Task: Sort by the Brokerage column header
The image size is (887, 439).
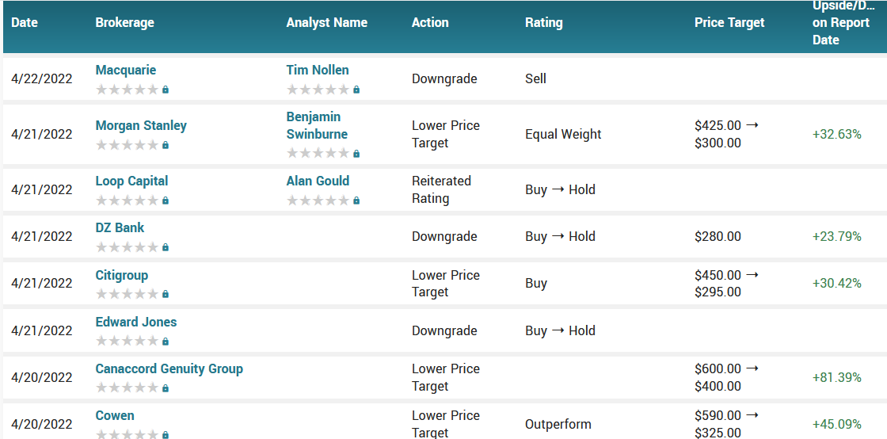Action: coord(124,22)
